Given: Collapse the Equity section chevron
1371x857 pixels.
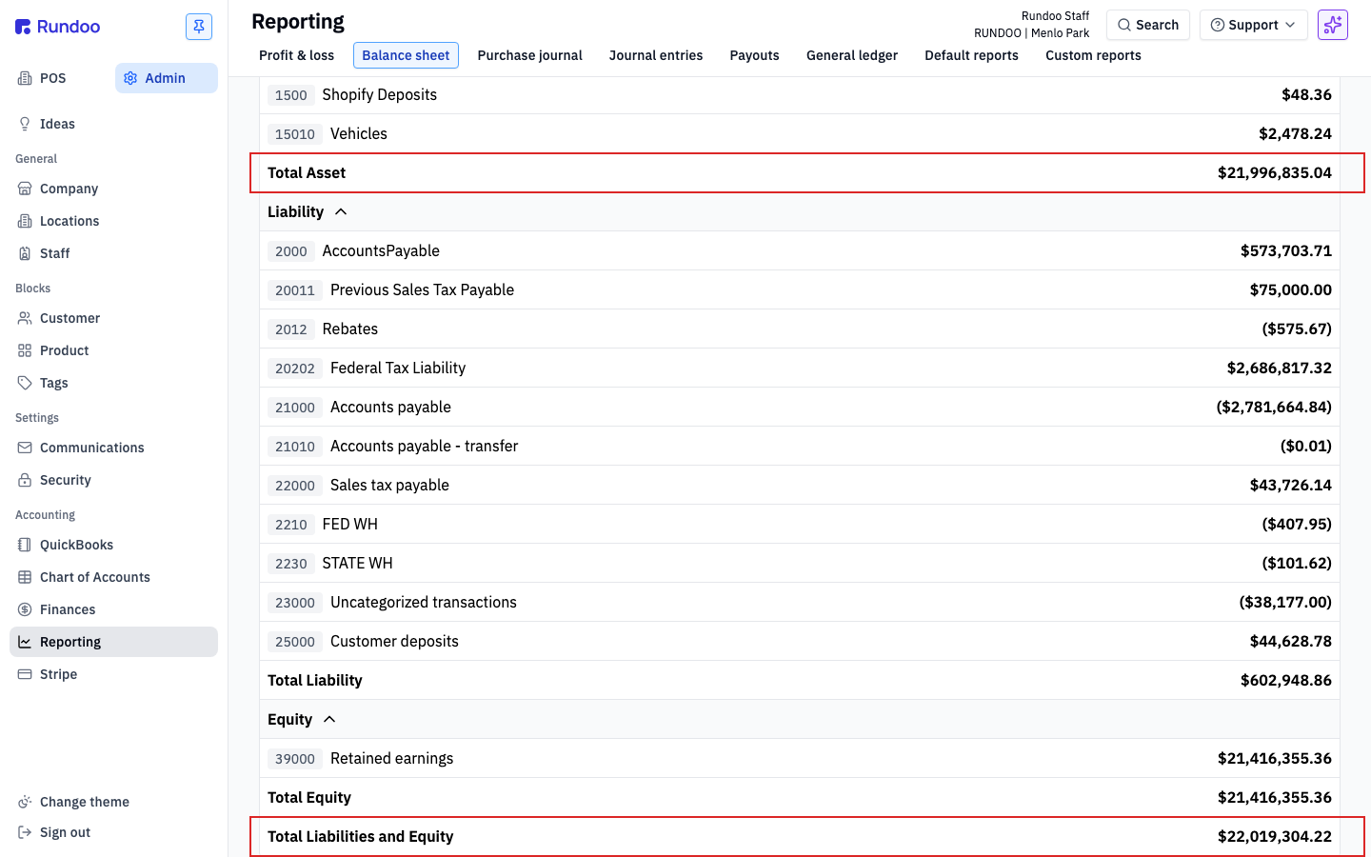Looking at the screenshot, I should point(329,719).
